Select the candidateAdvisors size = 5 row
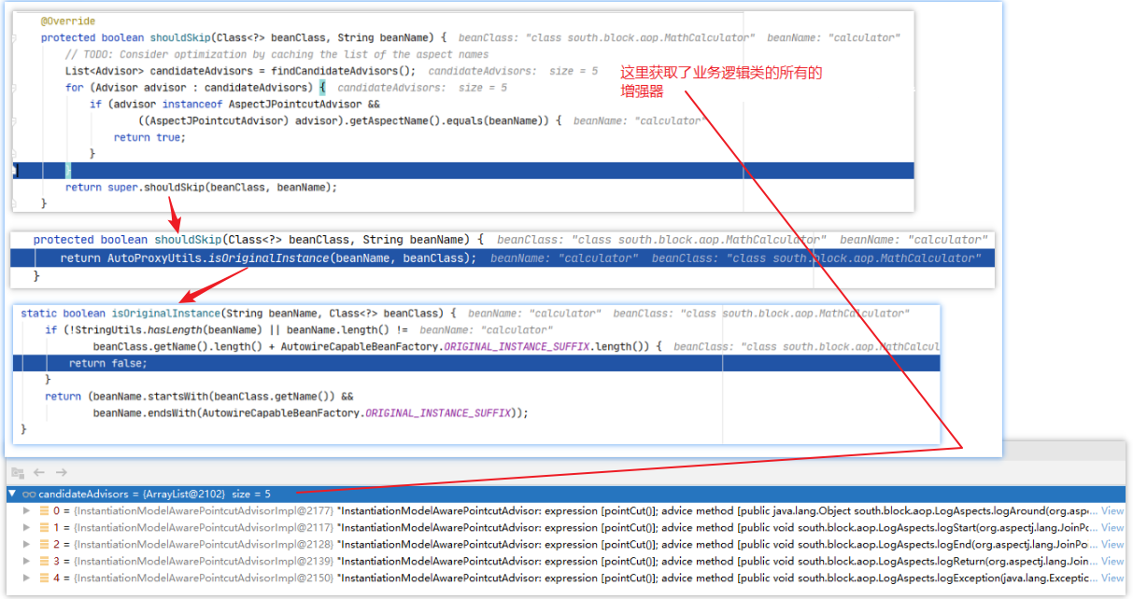 [x=566, y=494]
